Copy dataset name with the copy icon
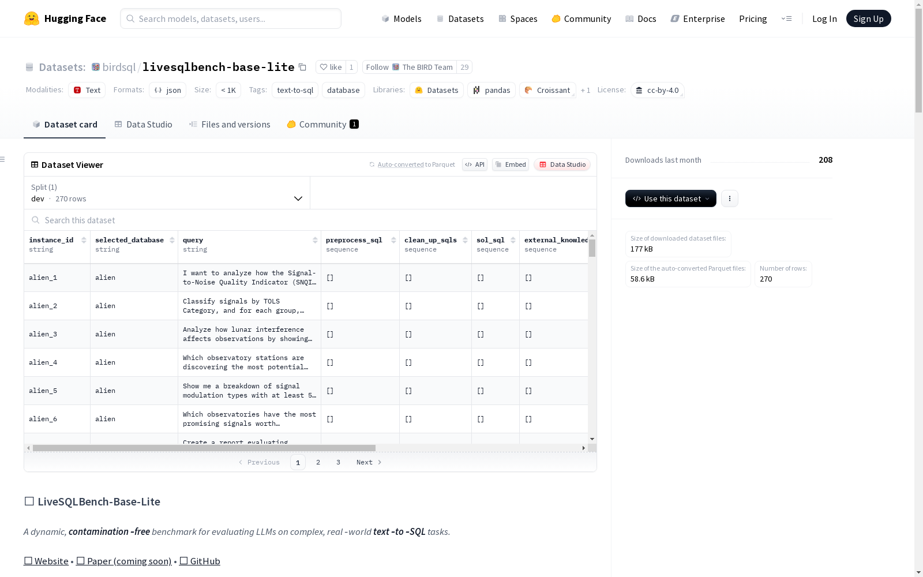The image size is (923, 577). pos(302,67)
